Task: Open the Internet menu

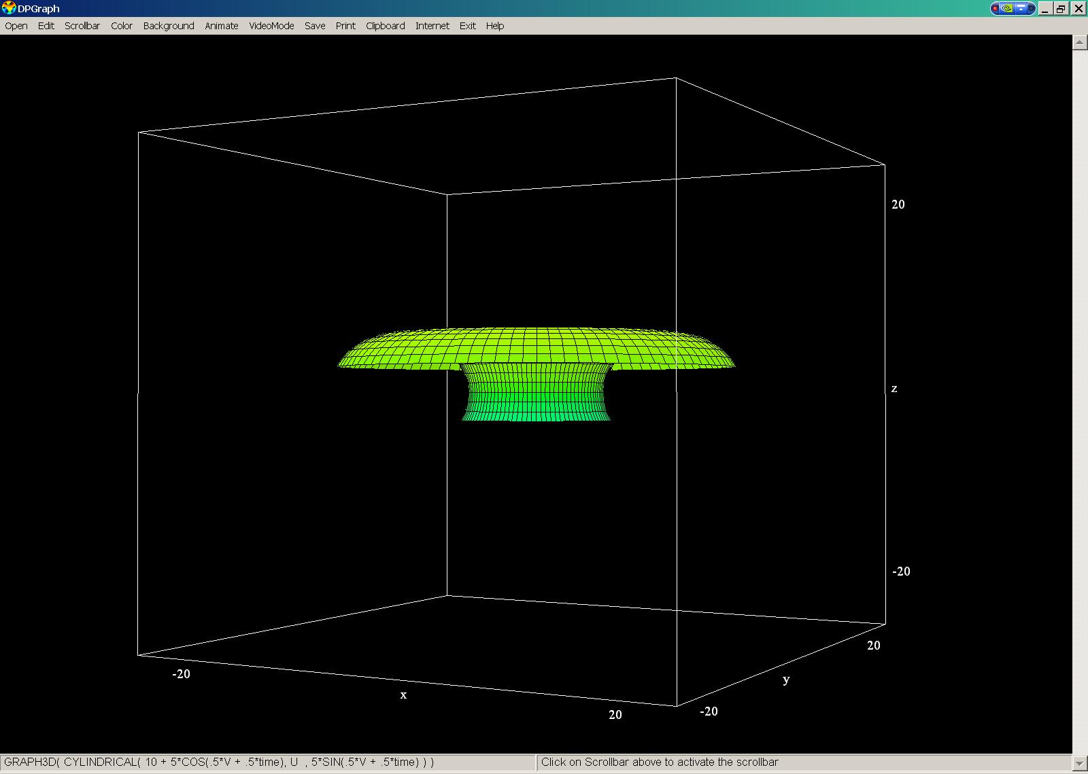Action: tap(432, 26)
